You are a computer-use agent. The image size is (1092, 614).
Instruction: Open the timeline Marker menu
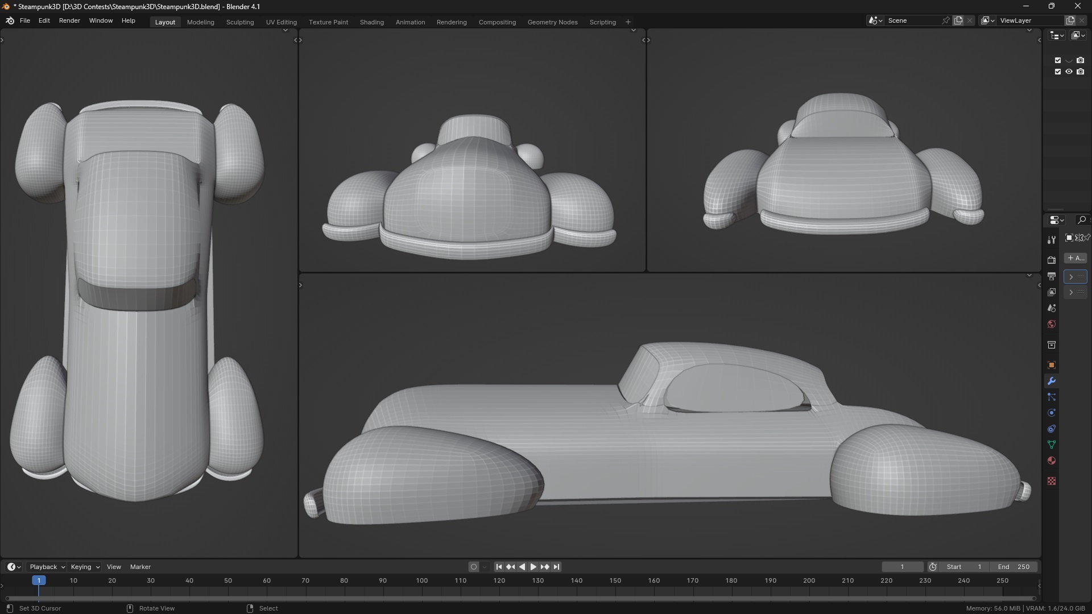click(x=140, y=567)
